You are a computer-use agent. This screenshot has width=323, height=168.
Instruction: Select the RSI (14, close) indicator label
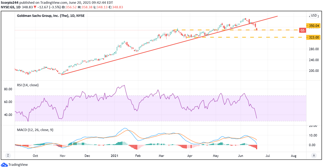tap(28, 85)
